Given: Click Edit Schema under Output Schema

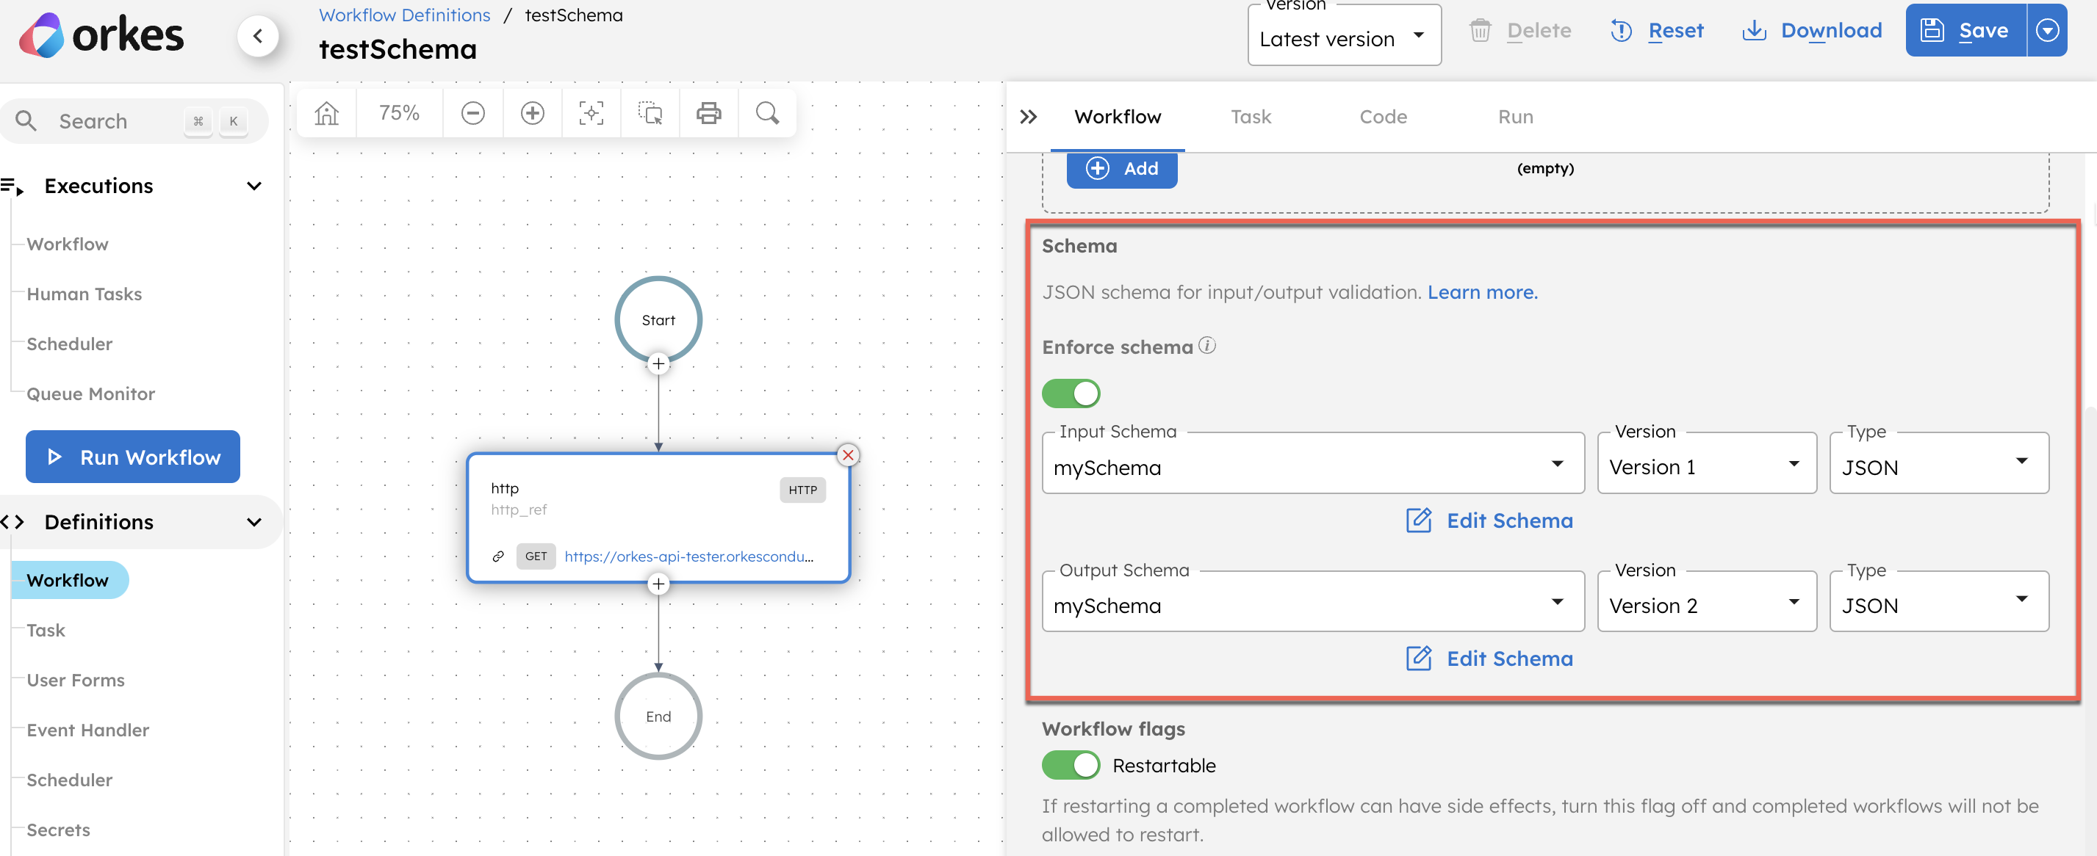Looking at the screenshot, I should [1489, 659].
